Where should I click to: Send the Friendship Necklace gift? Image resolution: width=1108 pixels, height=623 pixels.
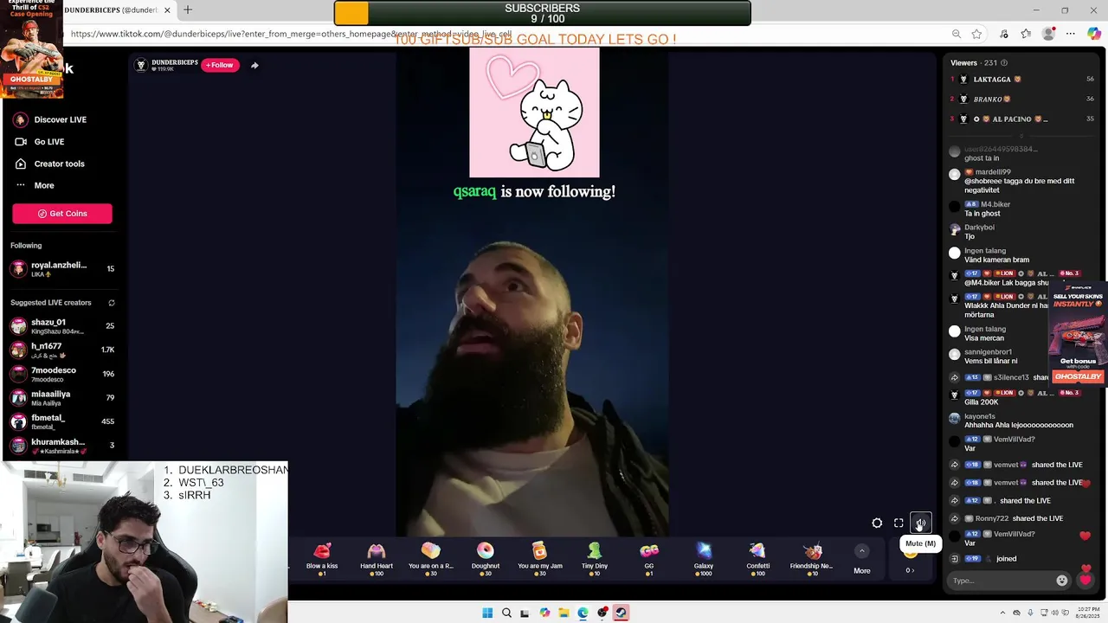click(x=812, y=559)
